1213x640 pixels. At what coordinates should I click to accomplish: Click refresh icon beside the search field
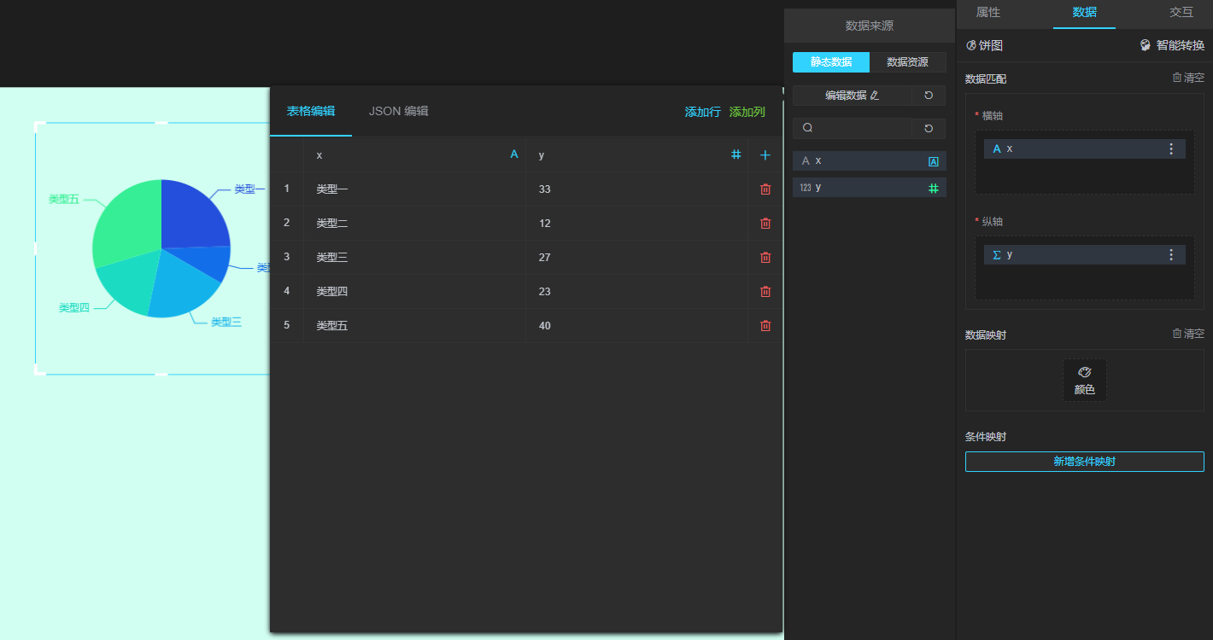[929, 128]
